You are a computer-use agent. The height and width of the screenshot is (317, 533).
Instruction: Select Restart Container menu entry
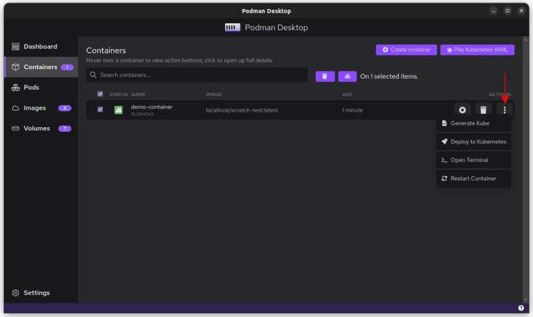(473, 178)
